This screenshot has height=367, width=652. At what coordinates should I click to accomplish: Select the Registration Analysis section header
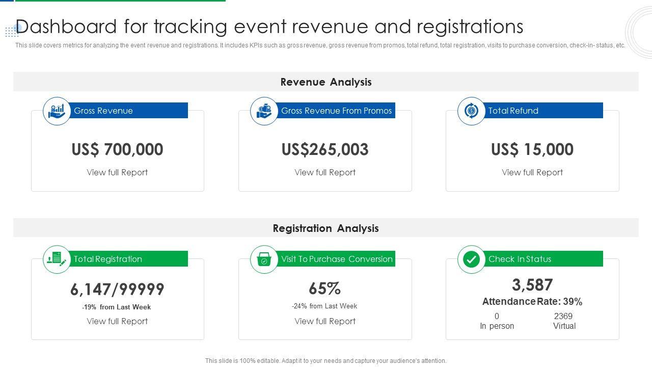coord(325,228)
